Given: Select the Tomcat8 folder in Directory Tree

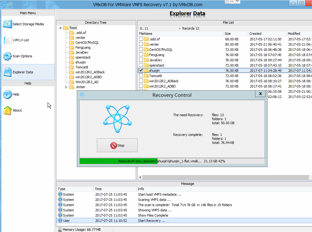Looking at the screenshot, I should coord(81,67).
